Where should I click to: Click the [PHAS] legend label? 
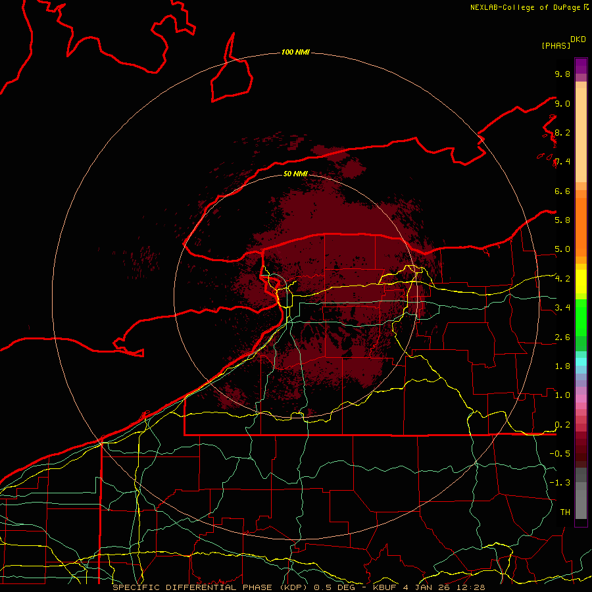556,45
